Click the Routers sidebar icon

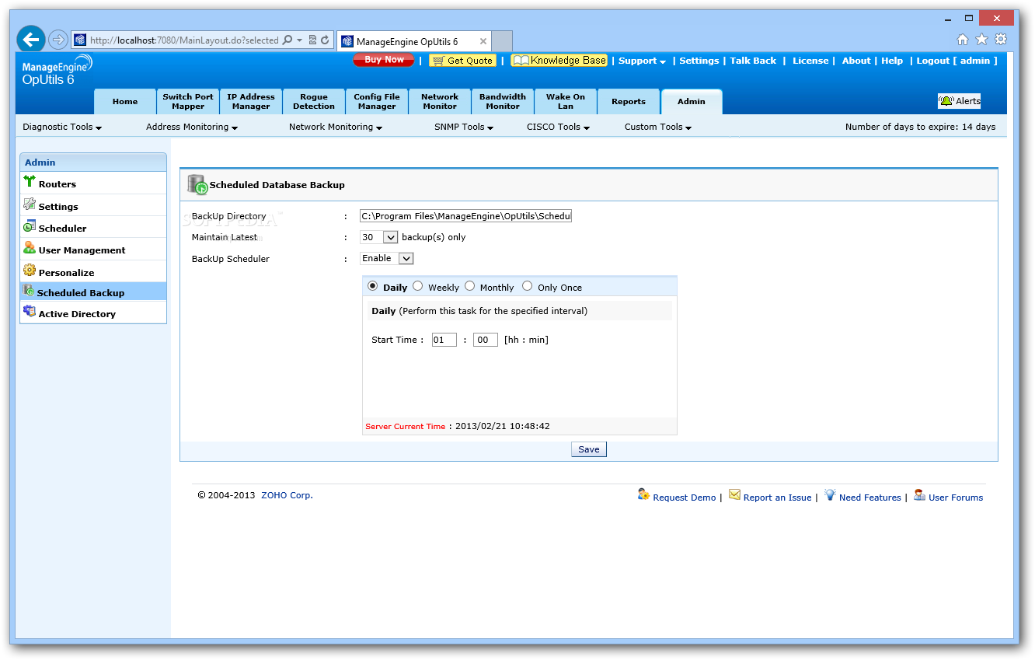(x=30, y=182)
